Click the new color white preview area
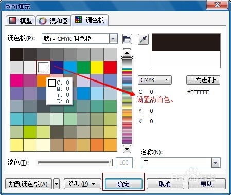231x195 pixels. click(186, 59)
